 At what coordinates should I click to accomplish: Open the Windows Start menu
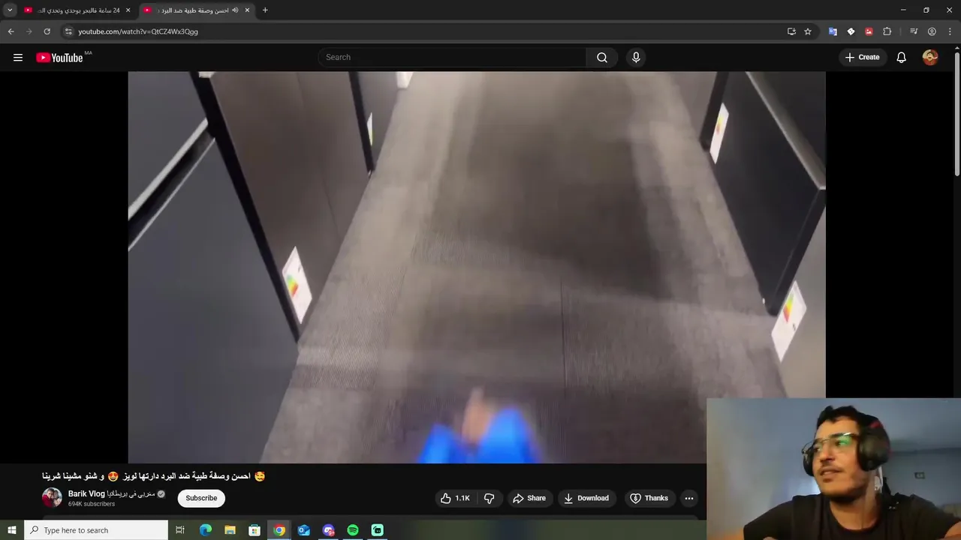[x=11, y=530]
